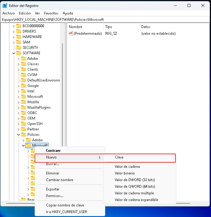
Task: Expand the Adobe key under Policies
Action: [x=23, y=140]
